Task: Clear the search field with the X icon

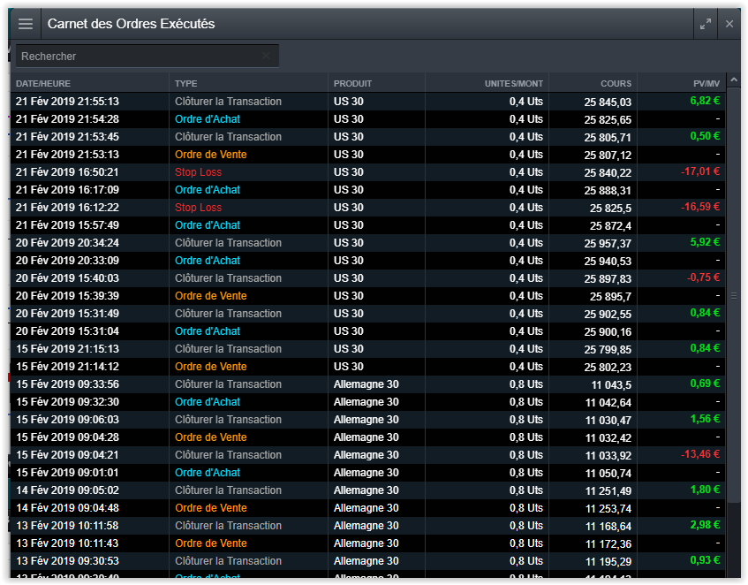Action: [266, 56]
